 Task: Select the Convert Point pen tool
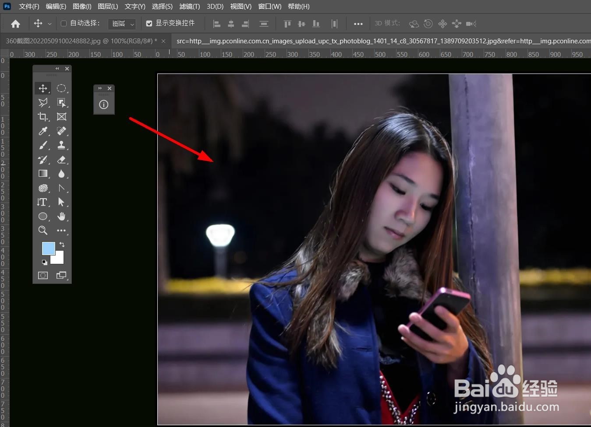click(x=61, y=188)
